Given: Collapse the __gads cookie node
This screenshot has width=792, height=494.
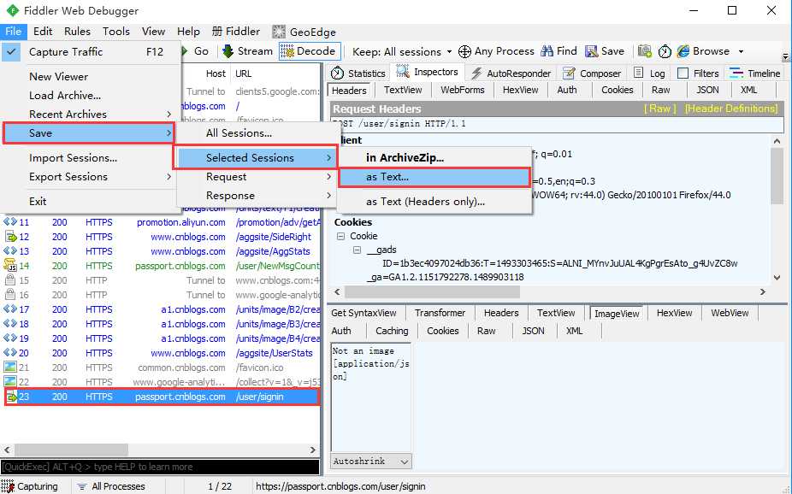Looking at the screenshot, I should pos(358,250).
